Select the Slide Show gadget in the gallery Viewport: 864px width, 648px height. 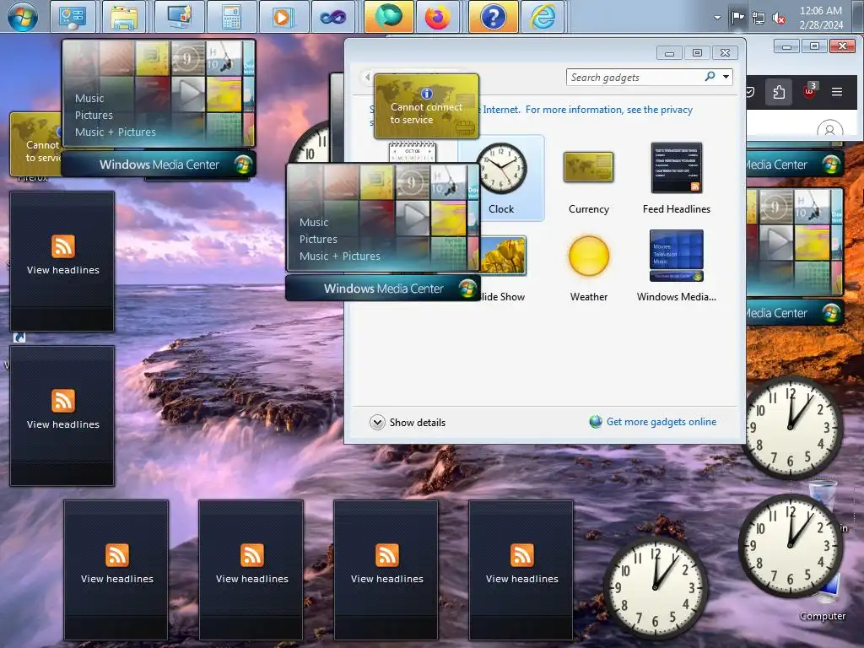pyautogui.click(x=502, y=269)
